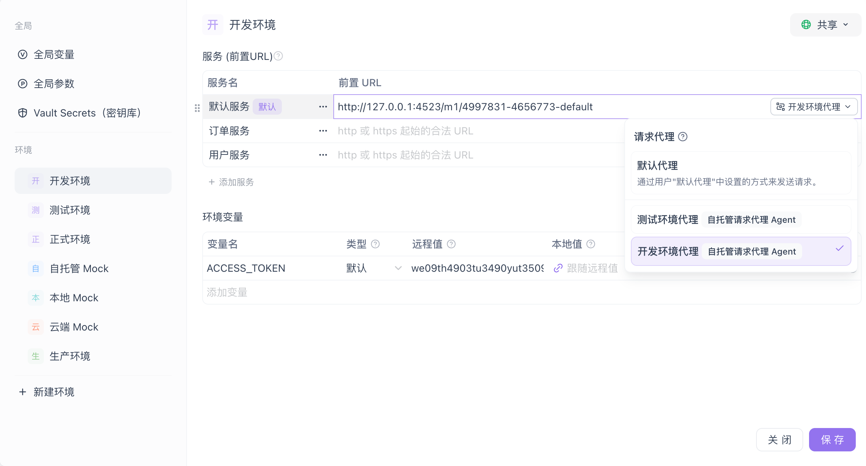Open the "..." menu for 订单服务
This screenshot has height=466, width=866.
(x=323, y=131)
